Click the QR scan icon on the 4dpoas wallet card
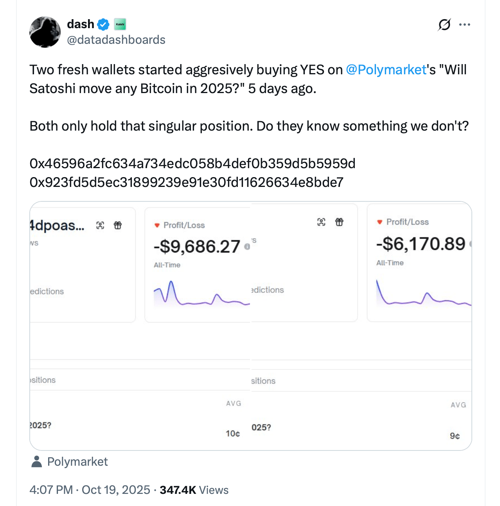The height and width of the screenshot is (506, 500). [100, 225]
